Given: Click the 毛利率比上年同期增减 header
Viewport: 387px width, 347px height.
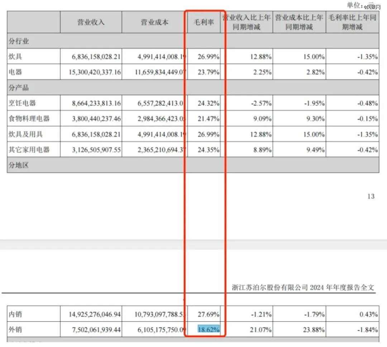Looking at the screenshot, I should (352, 22).
